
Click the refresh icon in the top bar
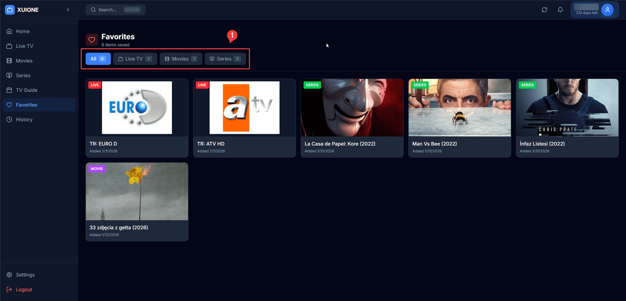point(544,9)
